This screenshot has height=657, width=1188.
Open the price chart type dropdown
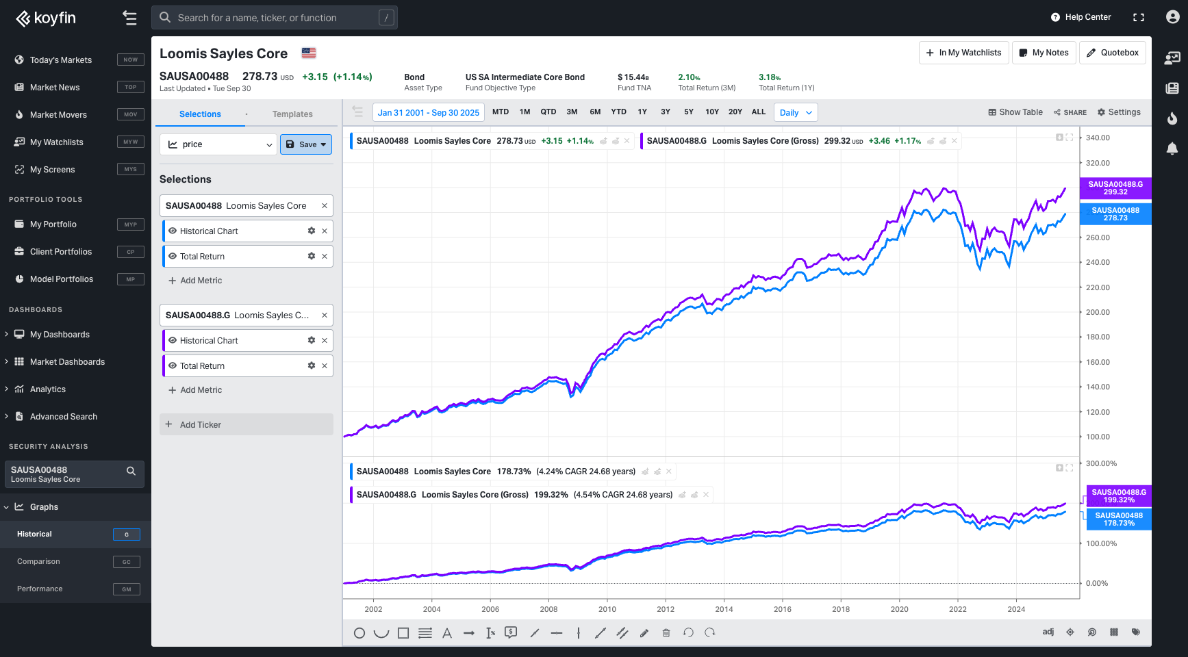click(219, 144)
